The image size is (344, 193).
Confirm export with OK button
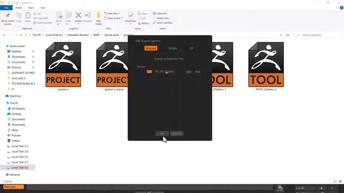coord(162,133)
